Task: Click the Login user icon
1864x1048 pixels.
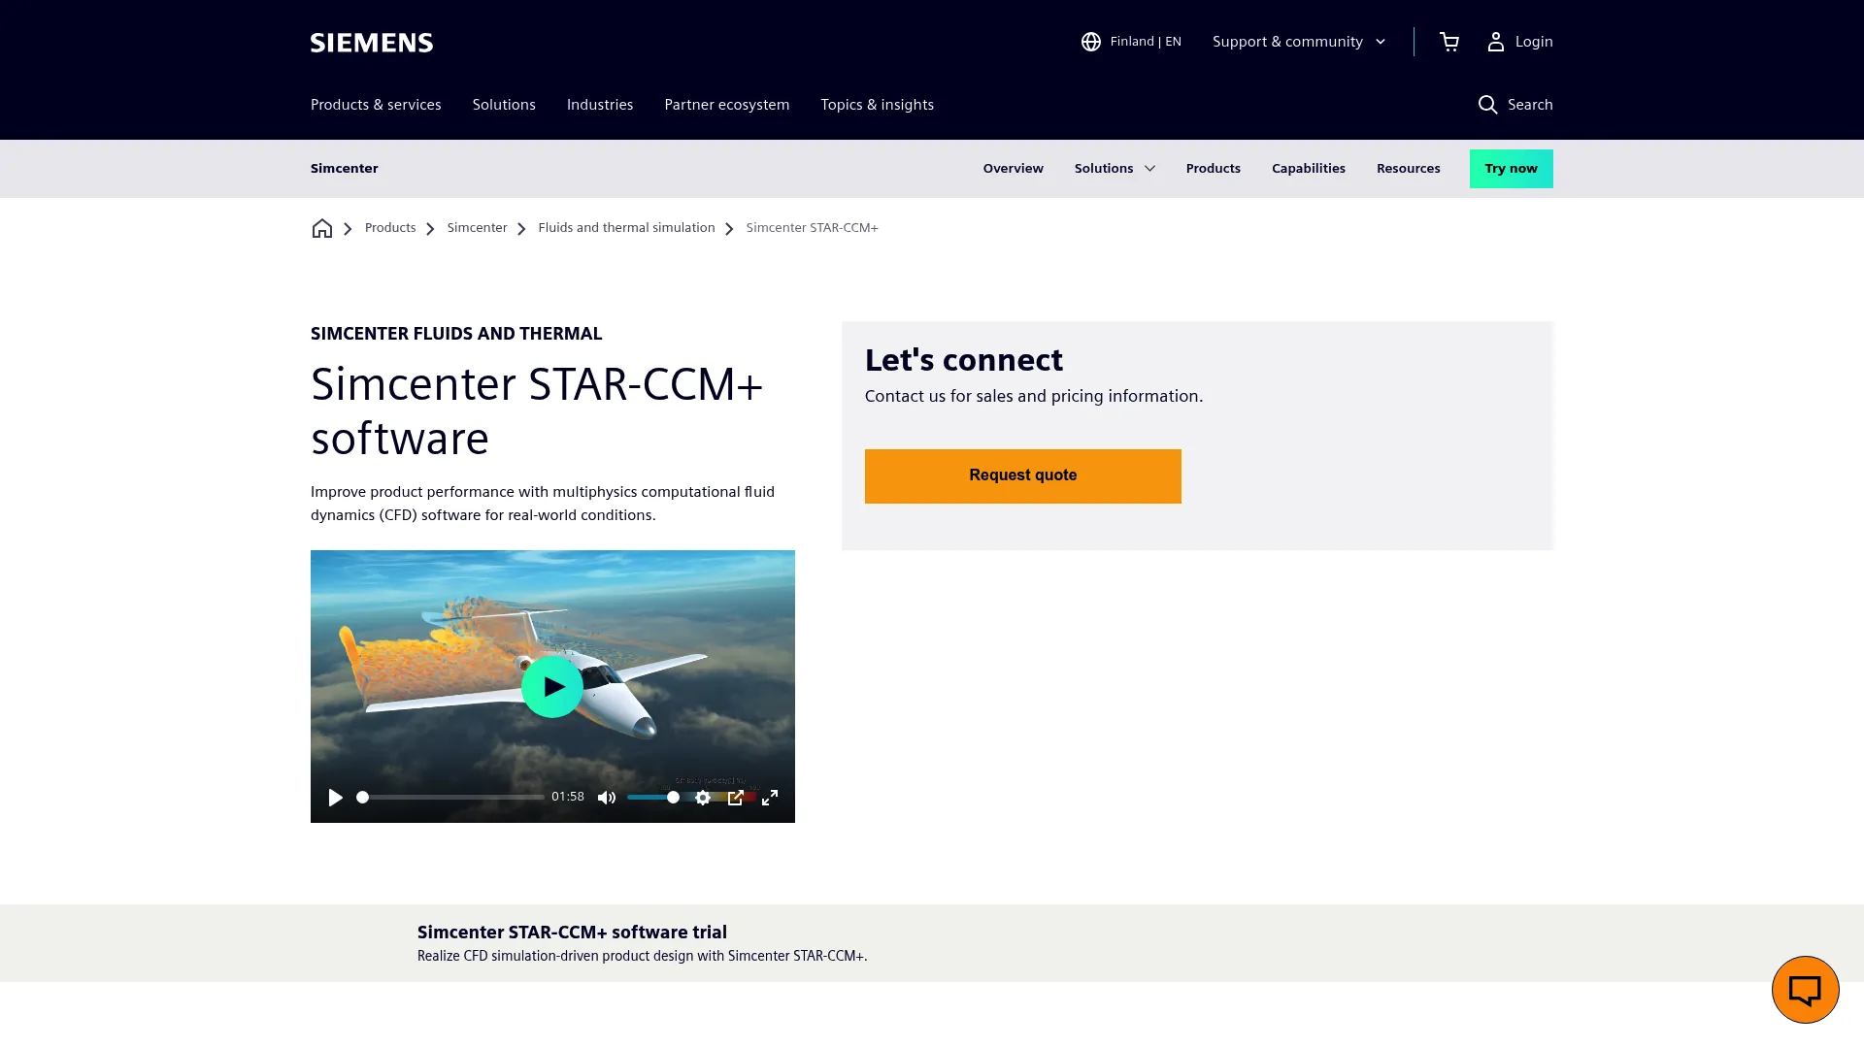Action: coord(1495,42)
